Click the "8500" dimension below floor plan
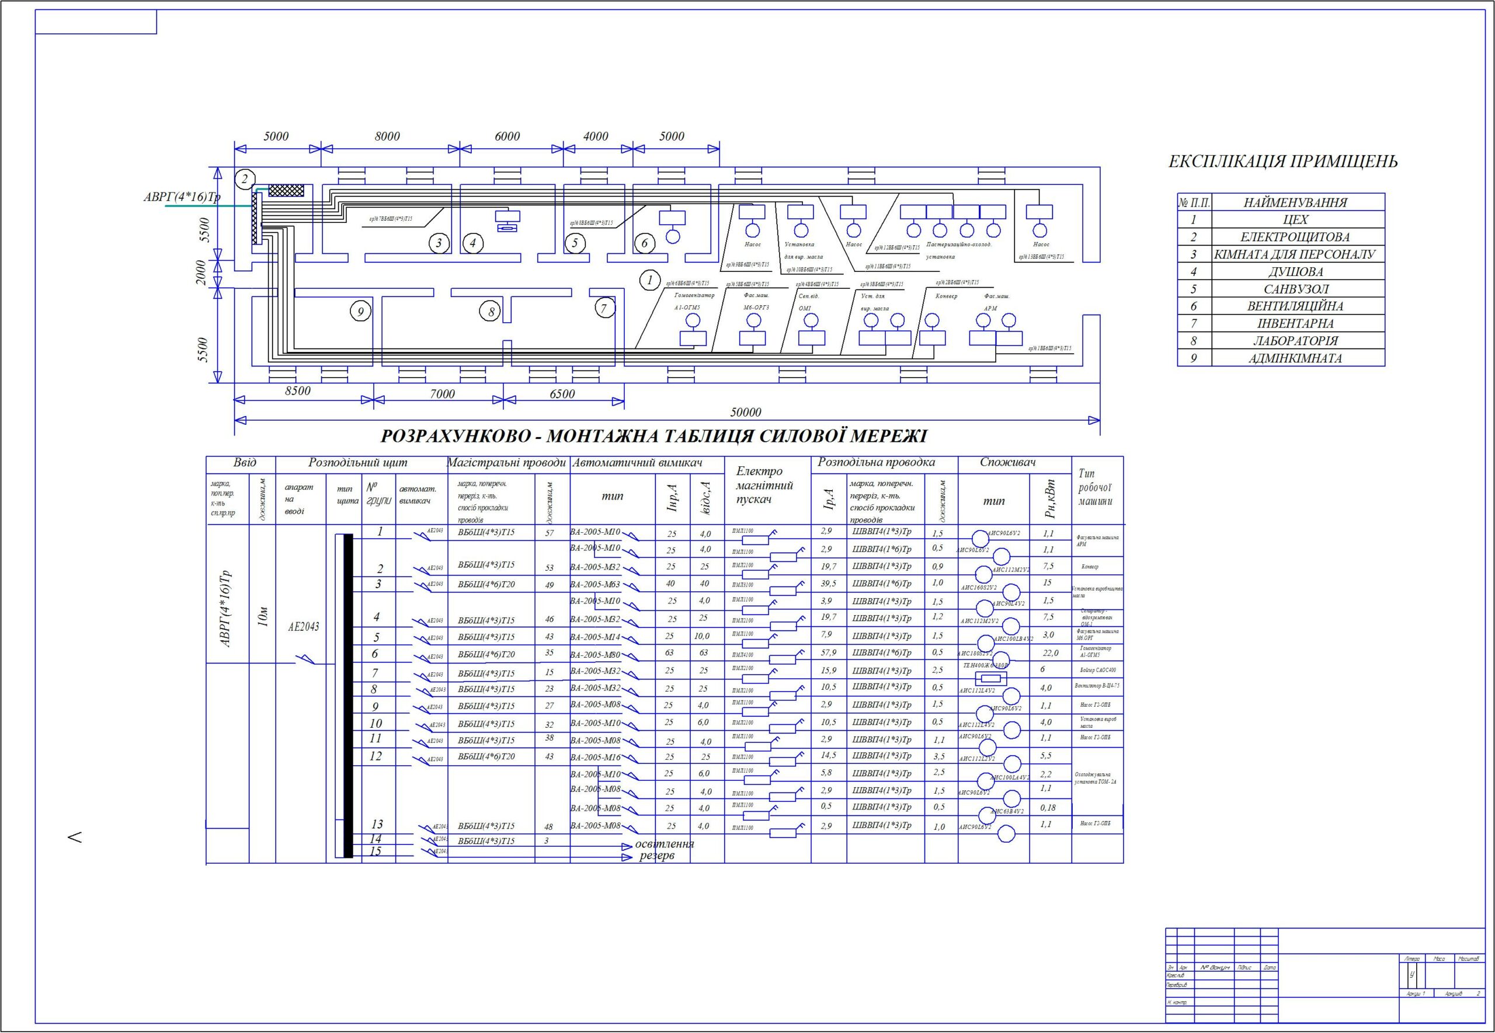 (x=298, y=391)
